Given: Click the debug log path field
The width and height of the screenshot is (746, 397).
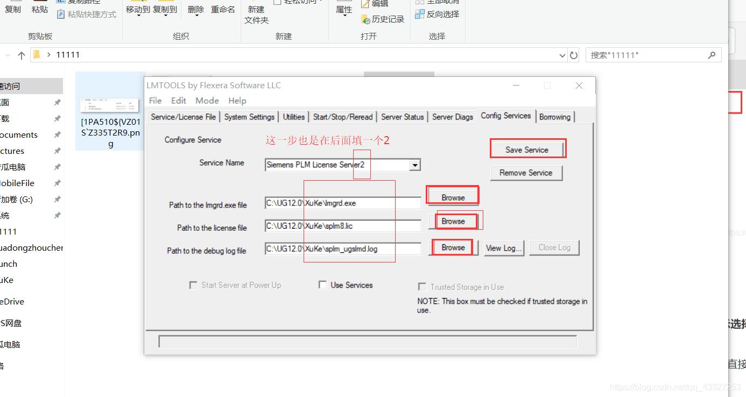Looking at the screenshot, I should 343,249.
